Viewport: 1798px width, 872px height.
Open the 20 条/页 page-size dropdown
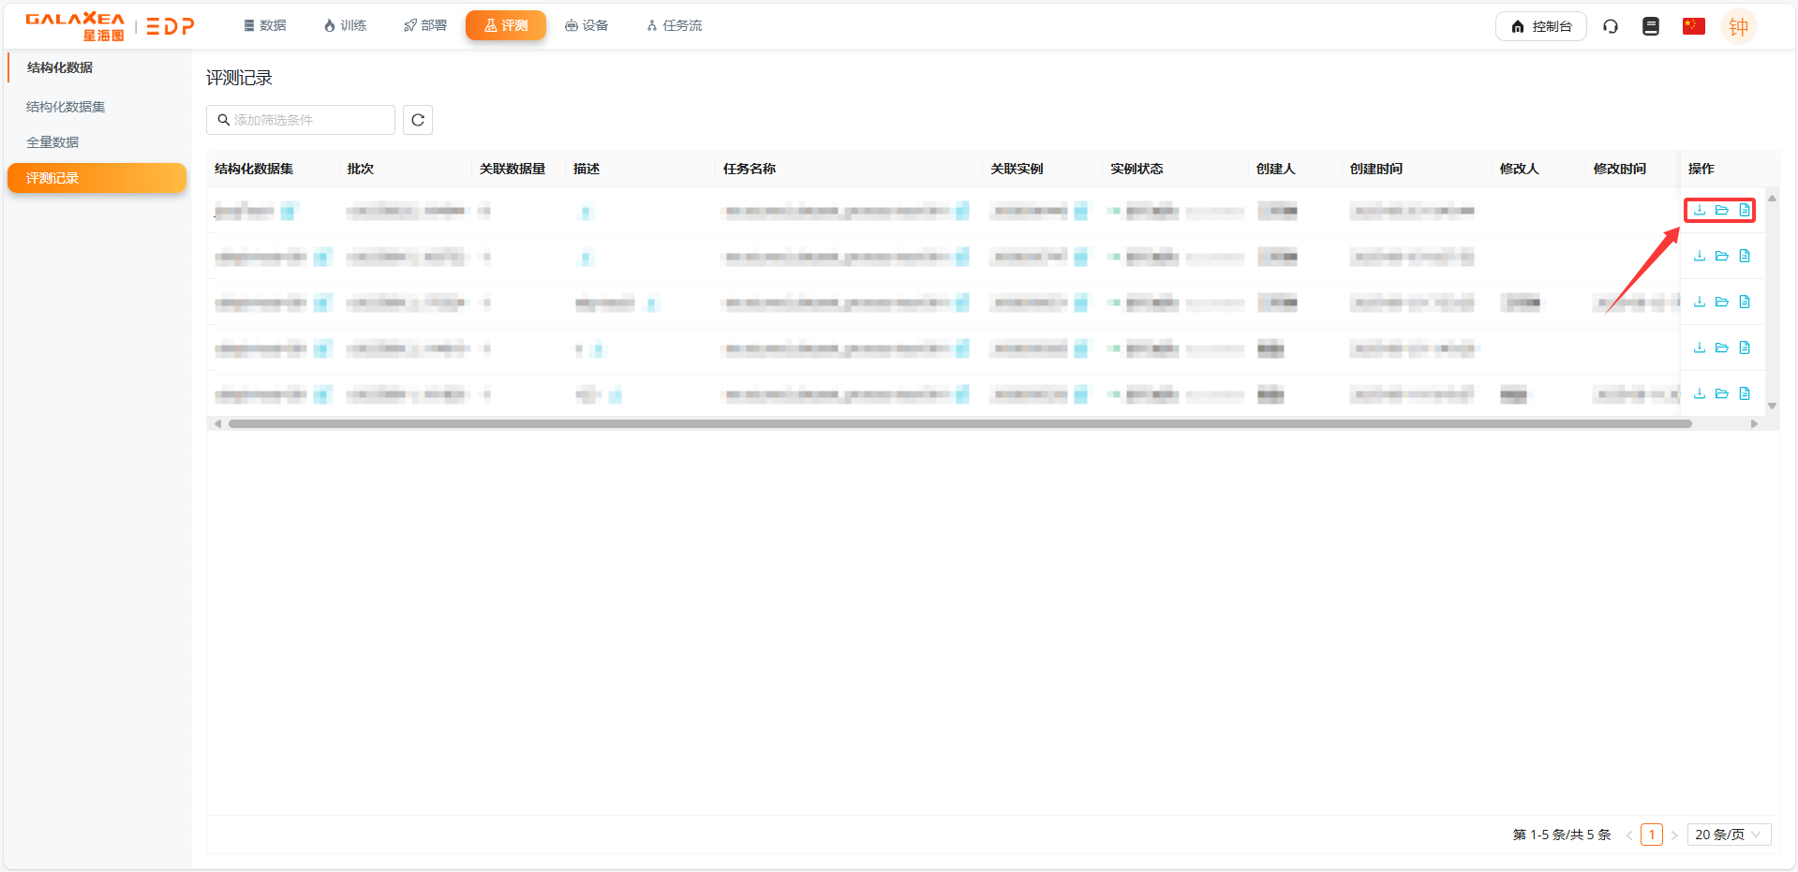pos(1728,834)
